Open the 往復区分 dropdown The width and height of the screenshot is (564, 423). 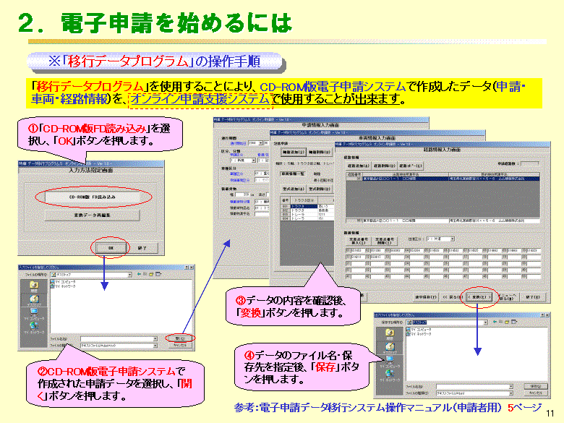tap(452, 239)
